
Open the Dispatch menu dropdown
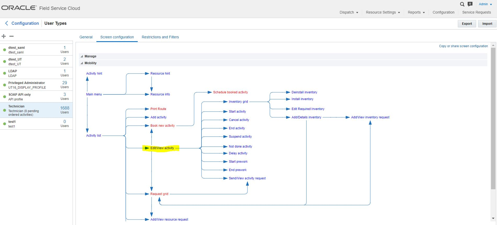[x=349, y=12]
